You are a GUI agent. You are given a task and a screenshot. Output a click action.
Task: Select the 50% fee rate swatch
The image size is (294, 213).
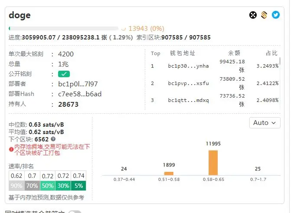(x=48, y=186)
